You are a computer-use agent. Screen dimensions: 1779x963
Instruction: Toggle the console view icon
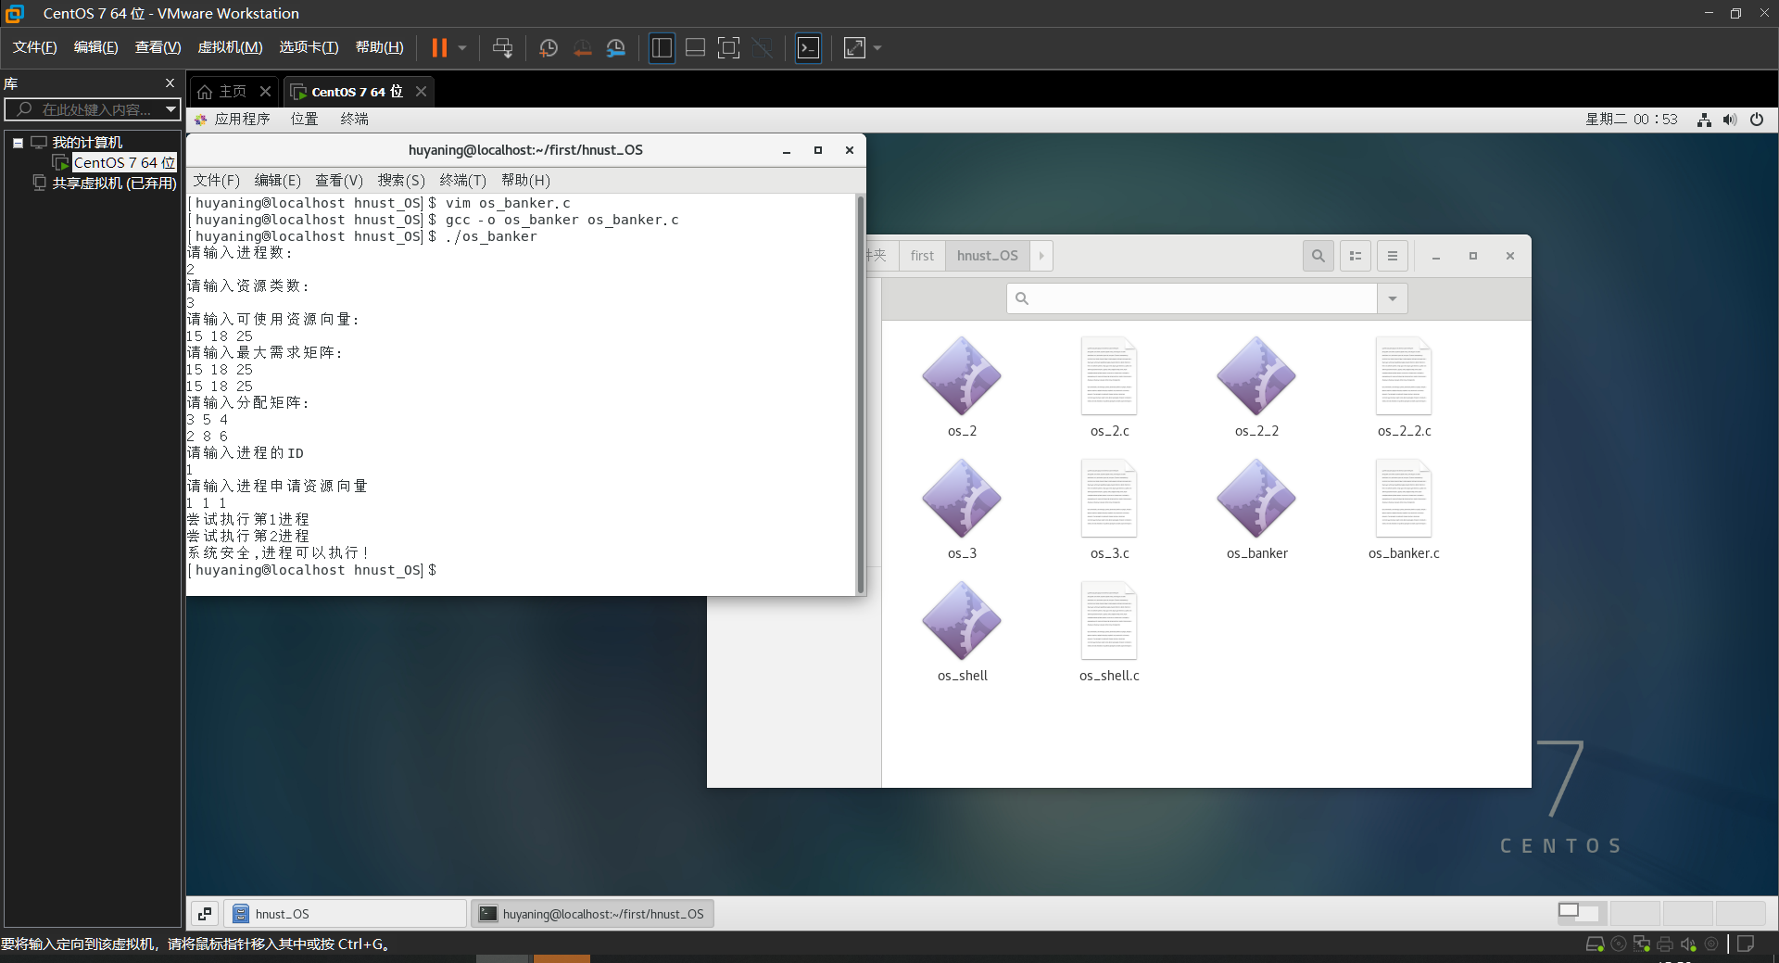[x=808, y=48]
